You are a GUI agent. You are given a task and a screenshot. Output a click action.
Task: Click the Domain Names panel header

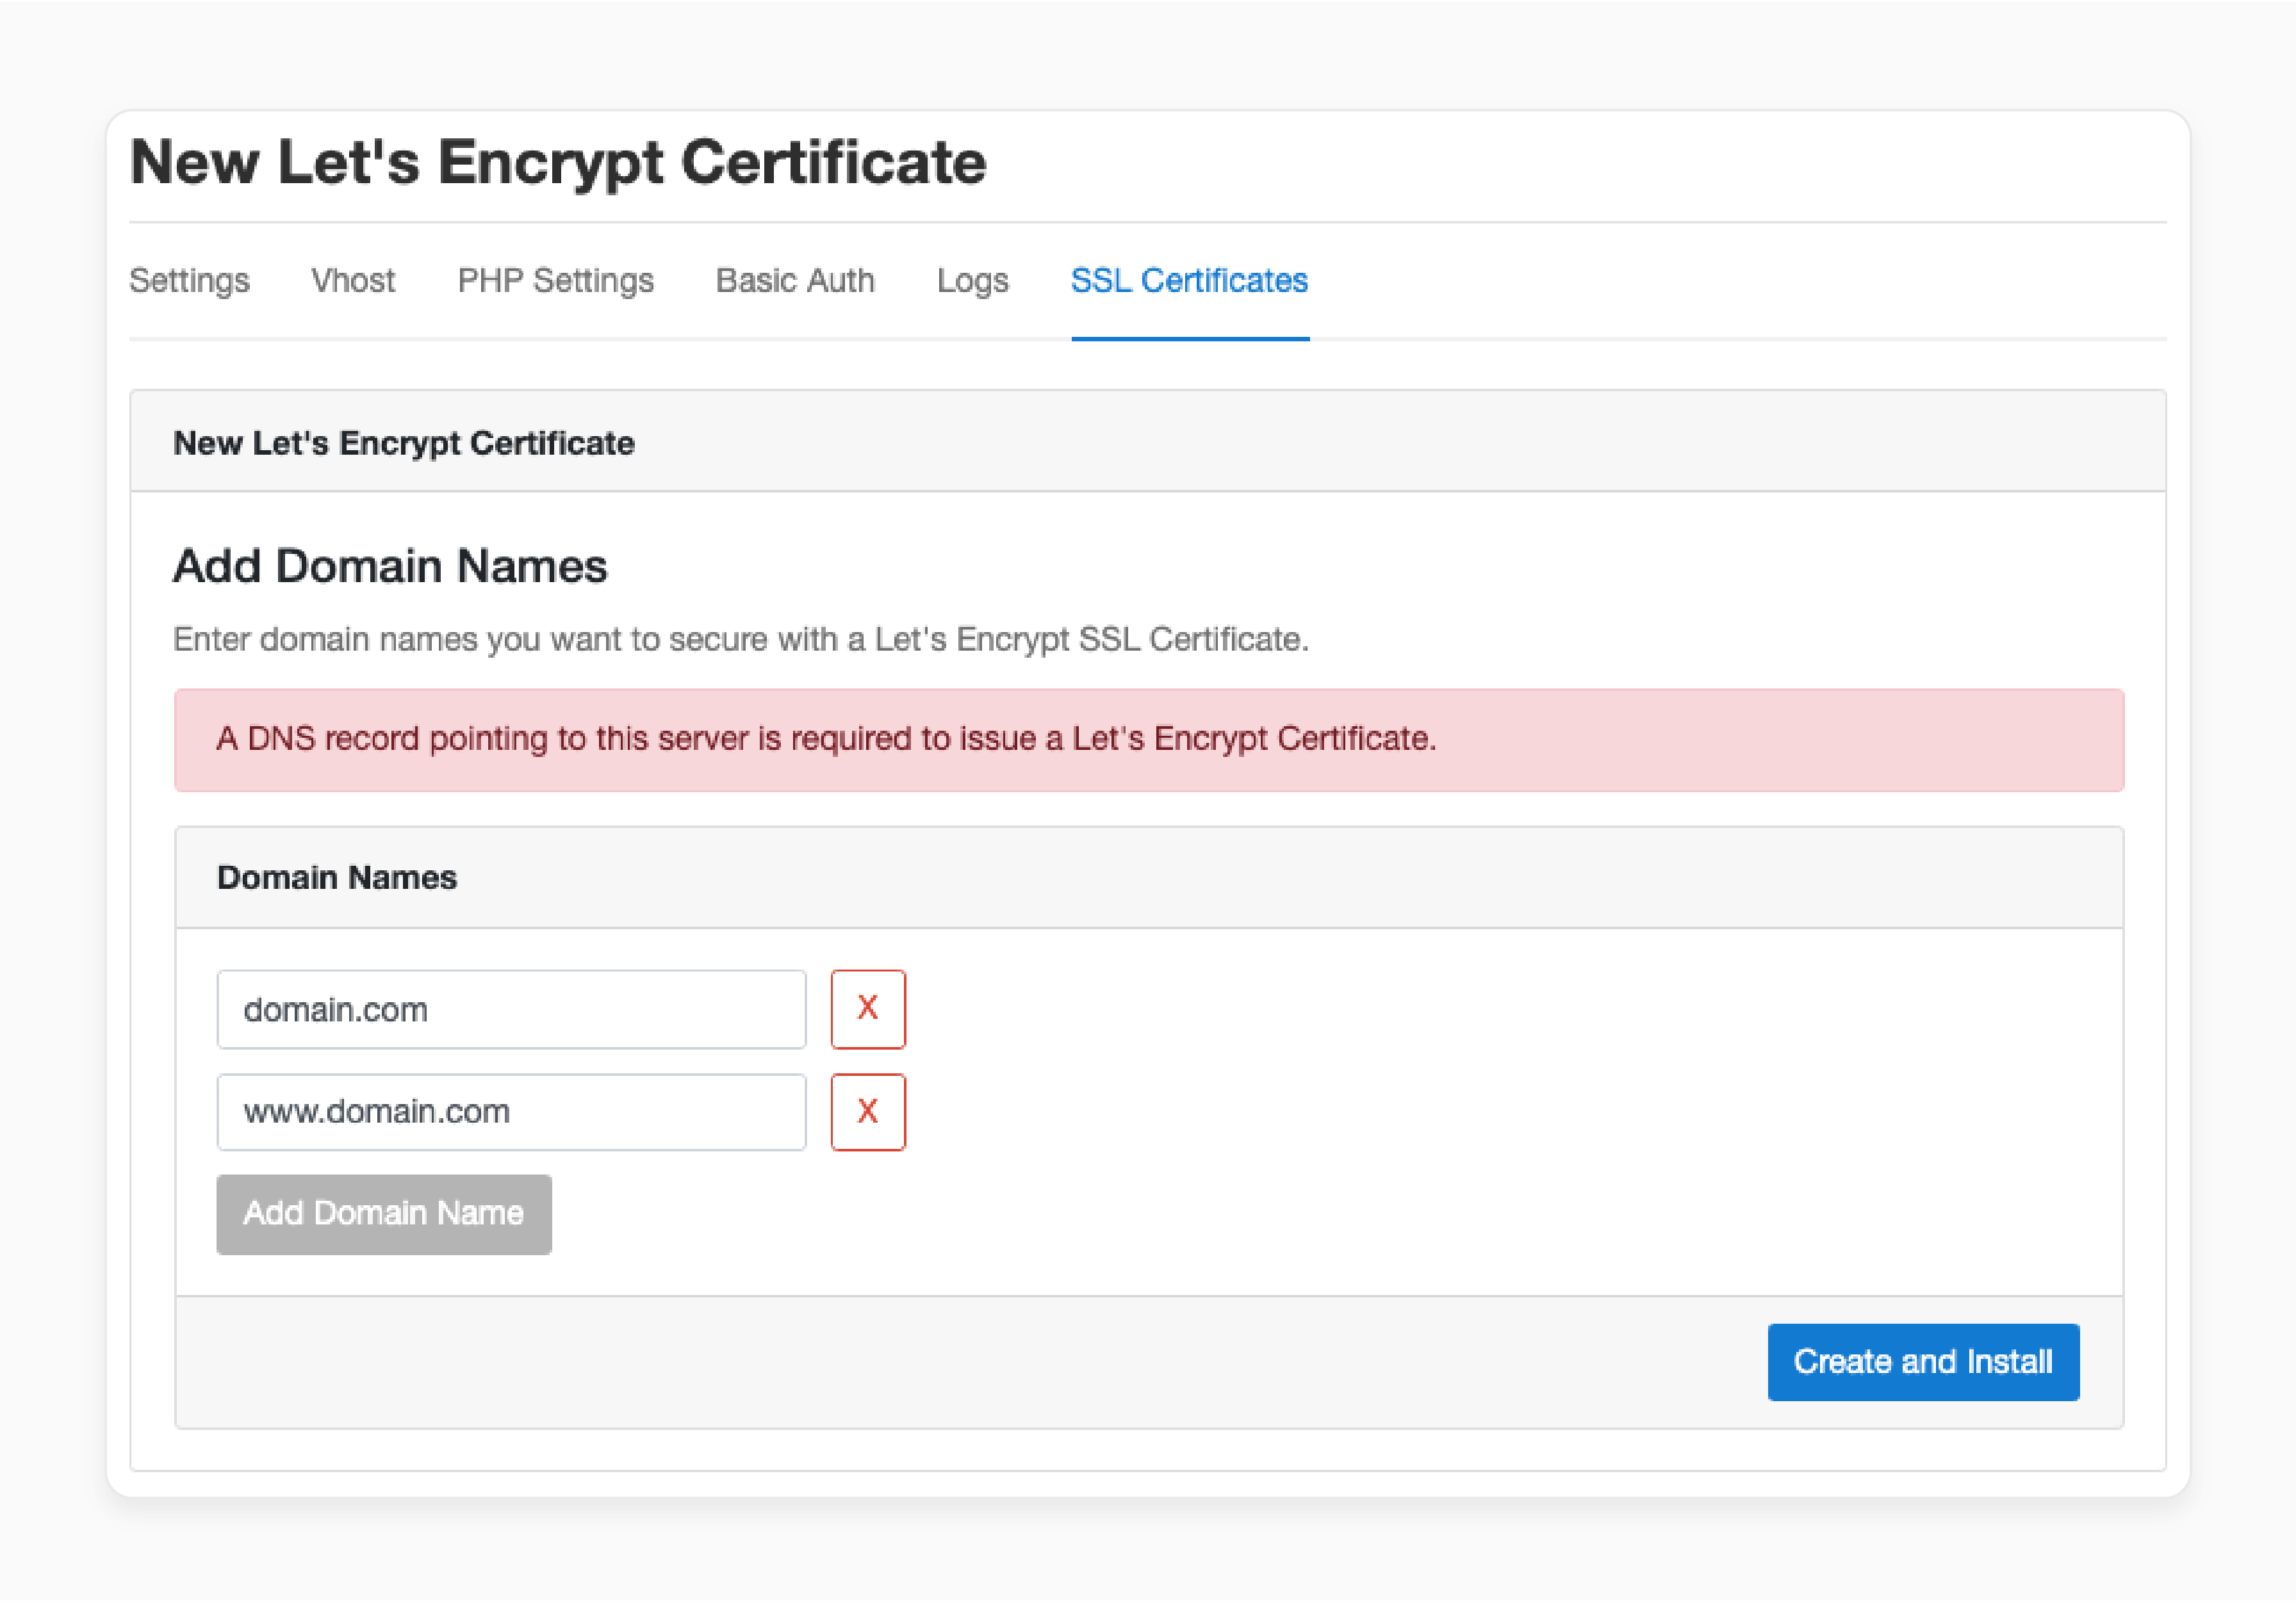(1149, 877)
